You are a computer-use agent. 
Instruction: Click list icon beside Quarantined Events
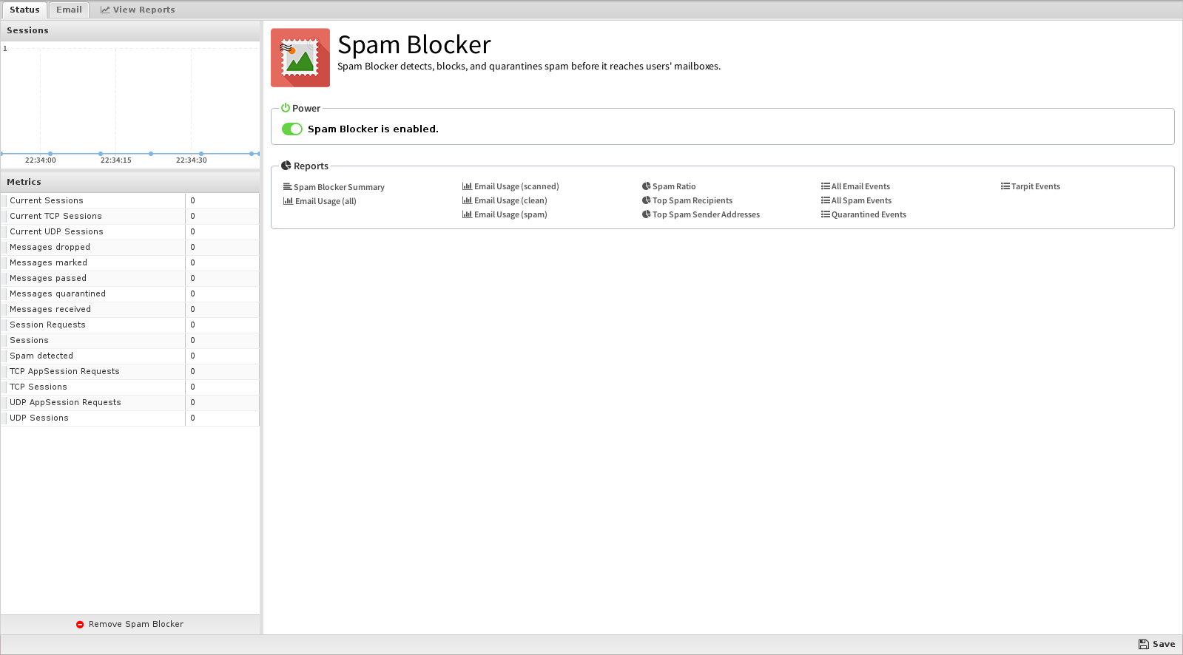click(x=825, y=214)
